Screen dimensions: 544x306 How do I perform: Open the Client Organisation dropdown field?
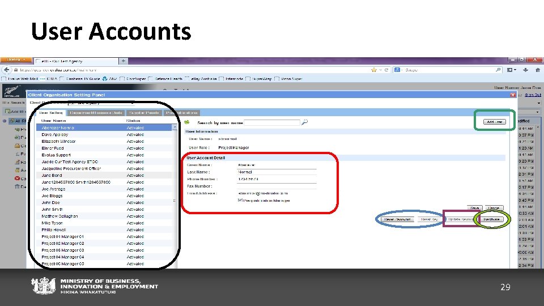coord(101,103)
